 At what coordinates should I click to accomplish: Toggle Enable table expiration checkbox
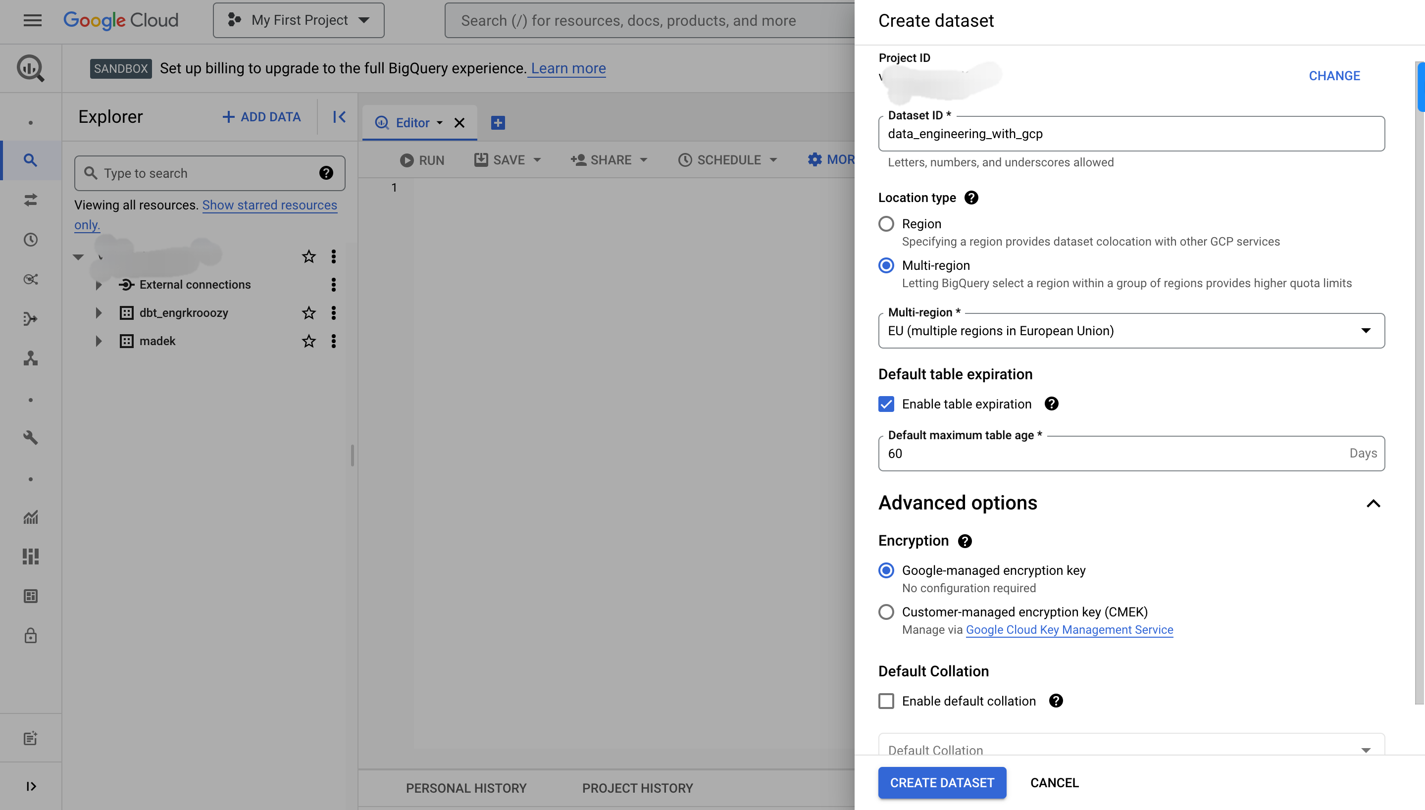[x=886, y=404]
